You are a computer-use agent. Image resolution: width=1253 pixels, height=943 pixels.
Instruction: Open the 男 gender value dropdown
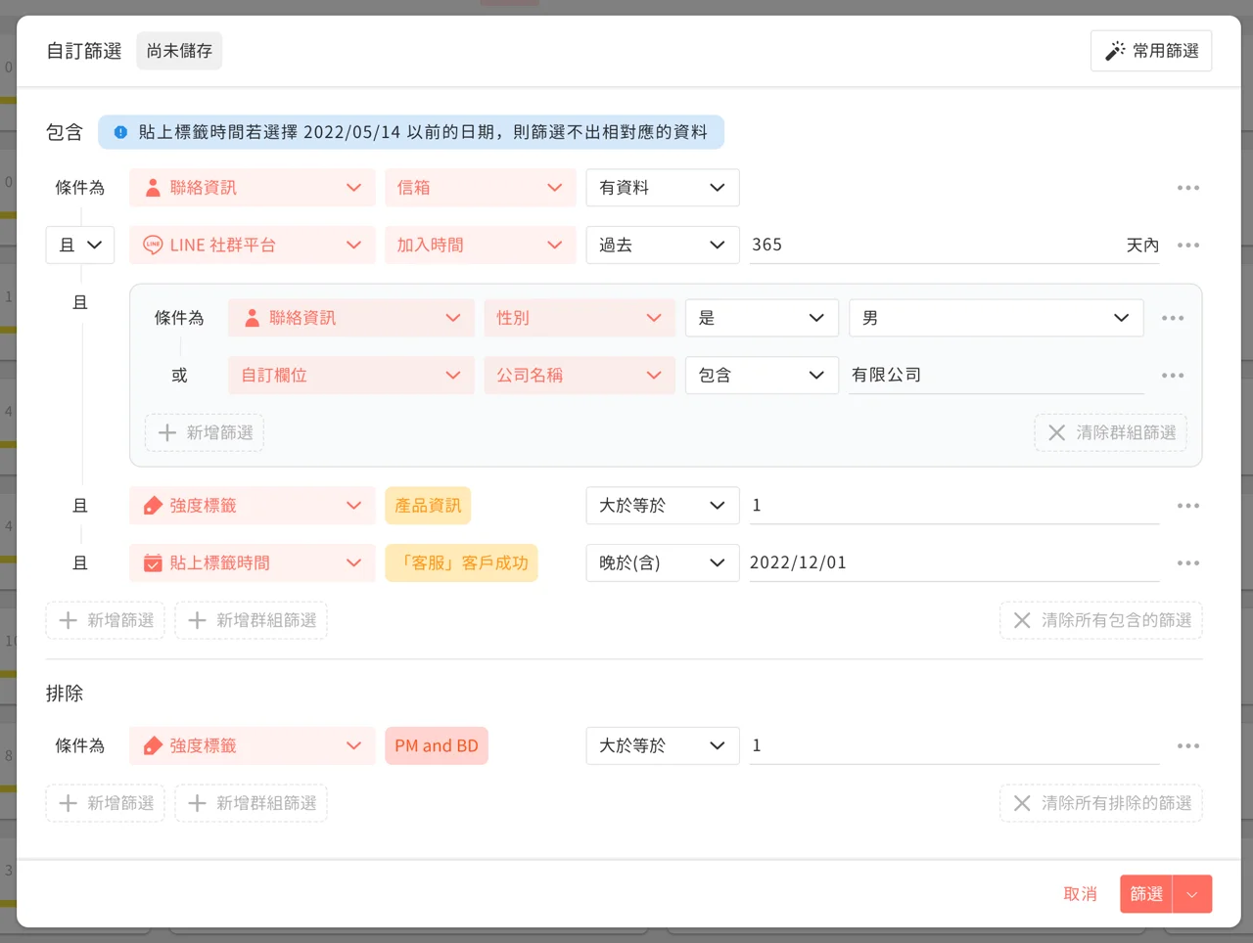click(996, 318)
